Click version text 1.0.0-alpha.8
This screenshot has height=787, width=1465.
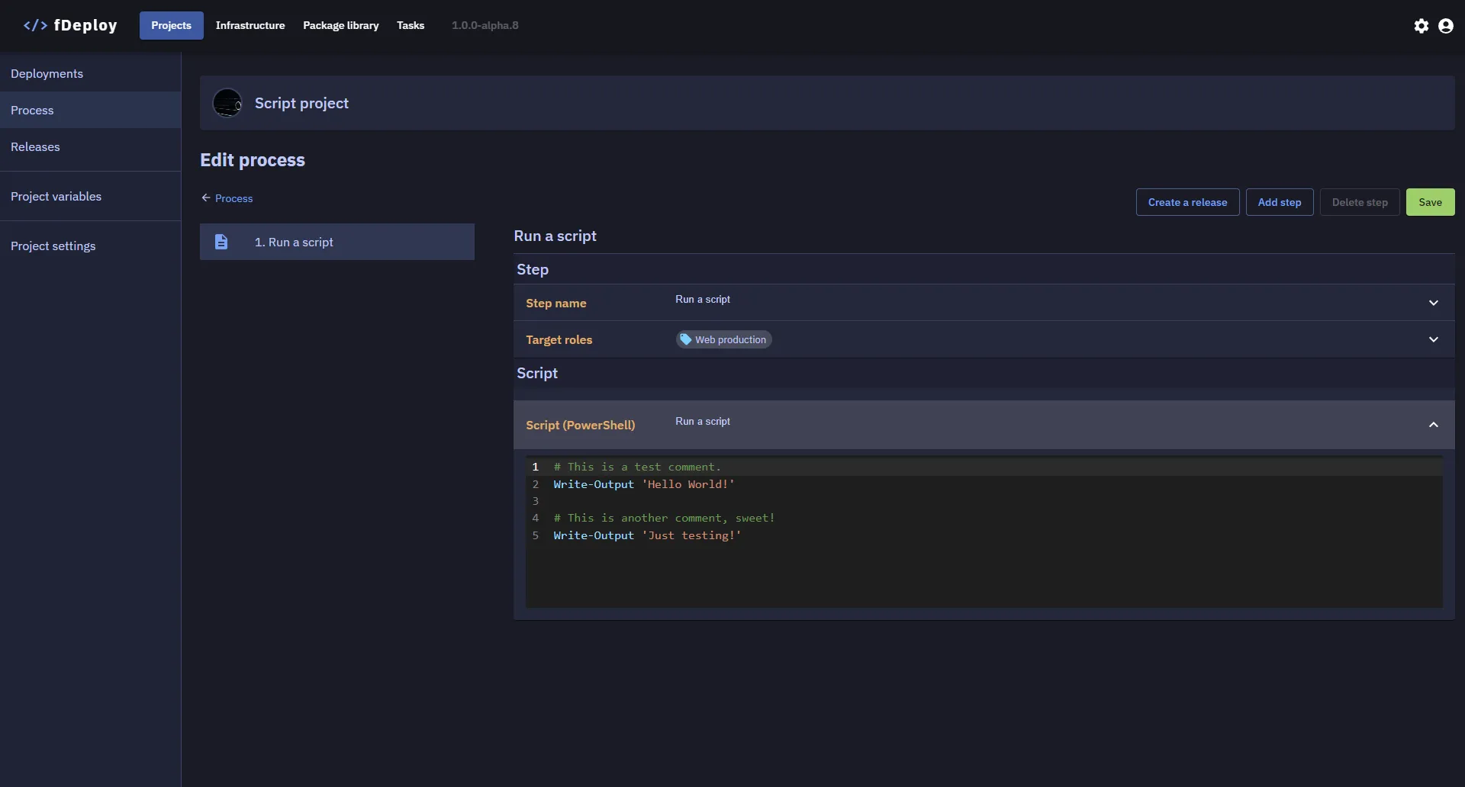(x=485, y=25)
